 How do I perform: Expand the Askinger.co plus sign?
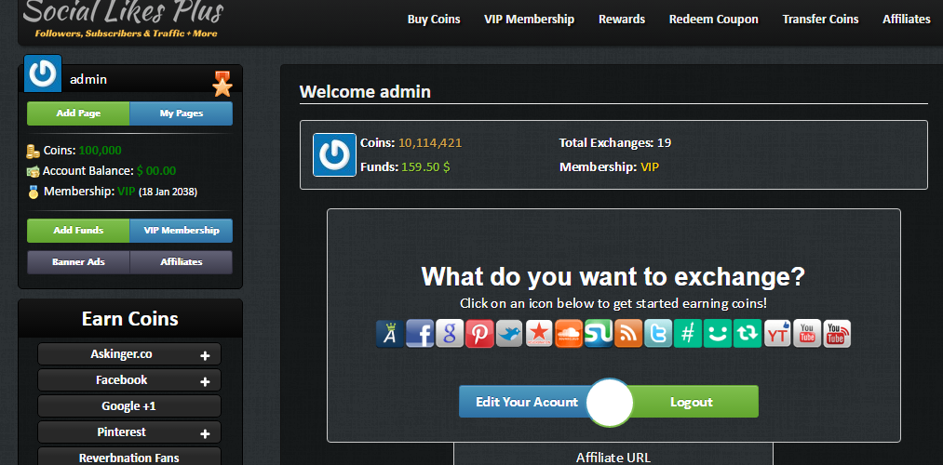[205, 355]
